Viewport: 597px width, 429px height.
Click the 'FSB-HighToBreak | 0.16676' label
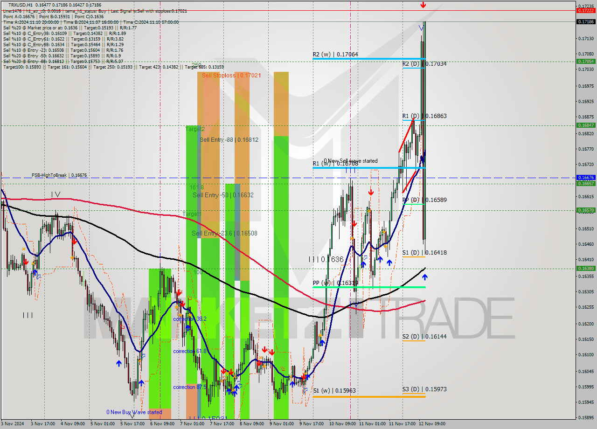point(59,175)
